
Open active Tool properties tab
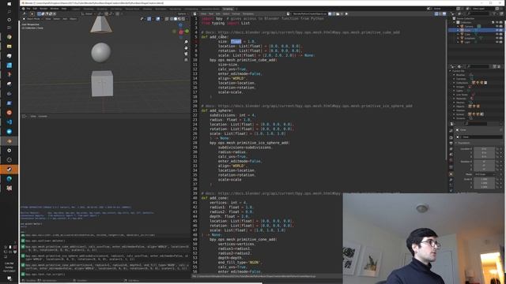(451, 130)
